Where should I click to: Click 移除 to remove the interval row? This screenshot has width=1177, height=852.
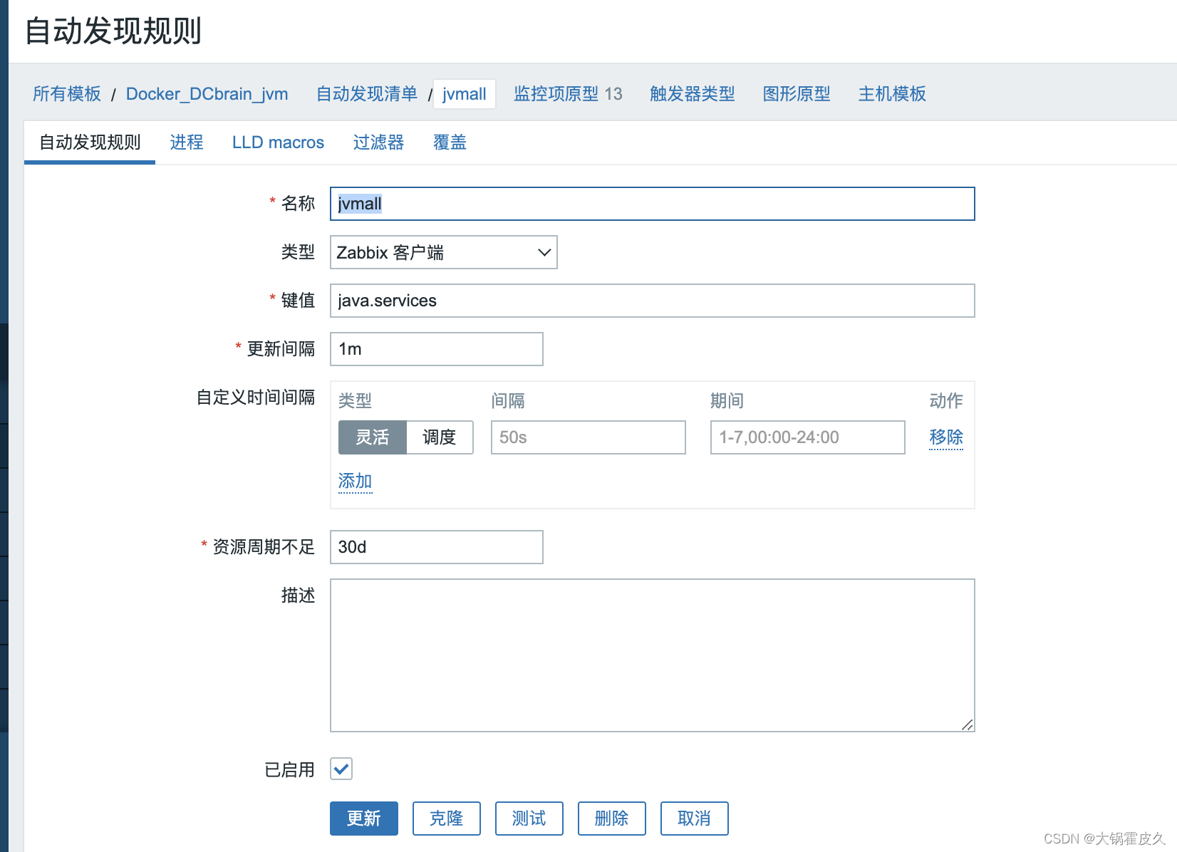pyautogui.click(x=945, y=437)
